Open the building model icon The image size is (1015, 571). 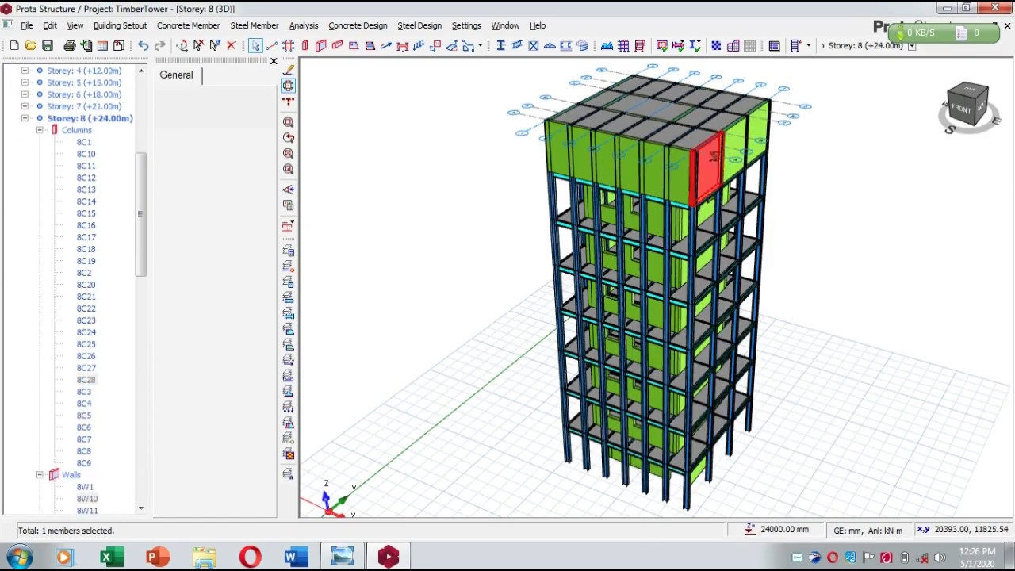tap(733, 46)
